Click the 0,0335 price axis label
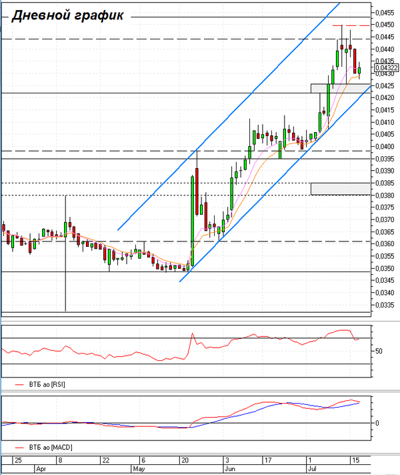The width and height of the screenshot is (400, 475). pos(385,305)
